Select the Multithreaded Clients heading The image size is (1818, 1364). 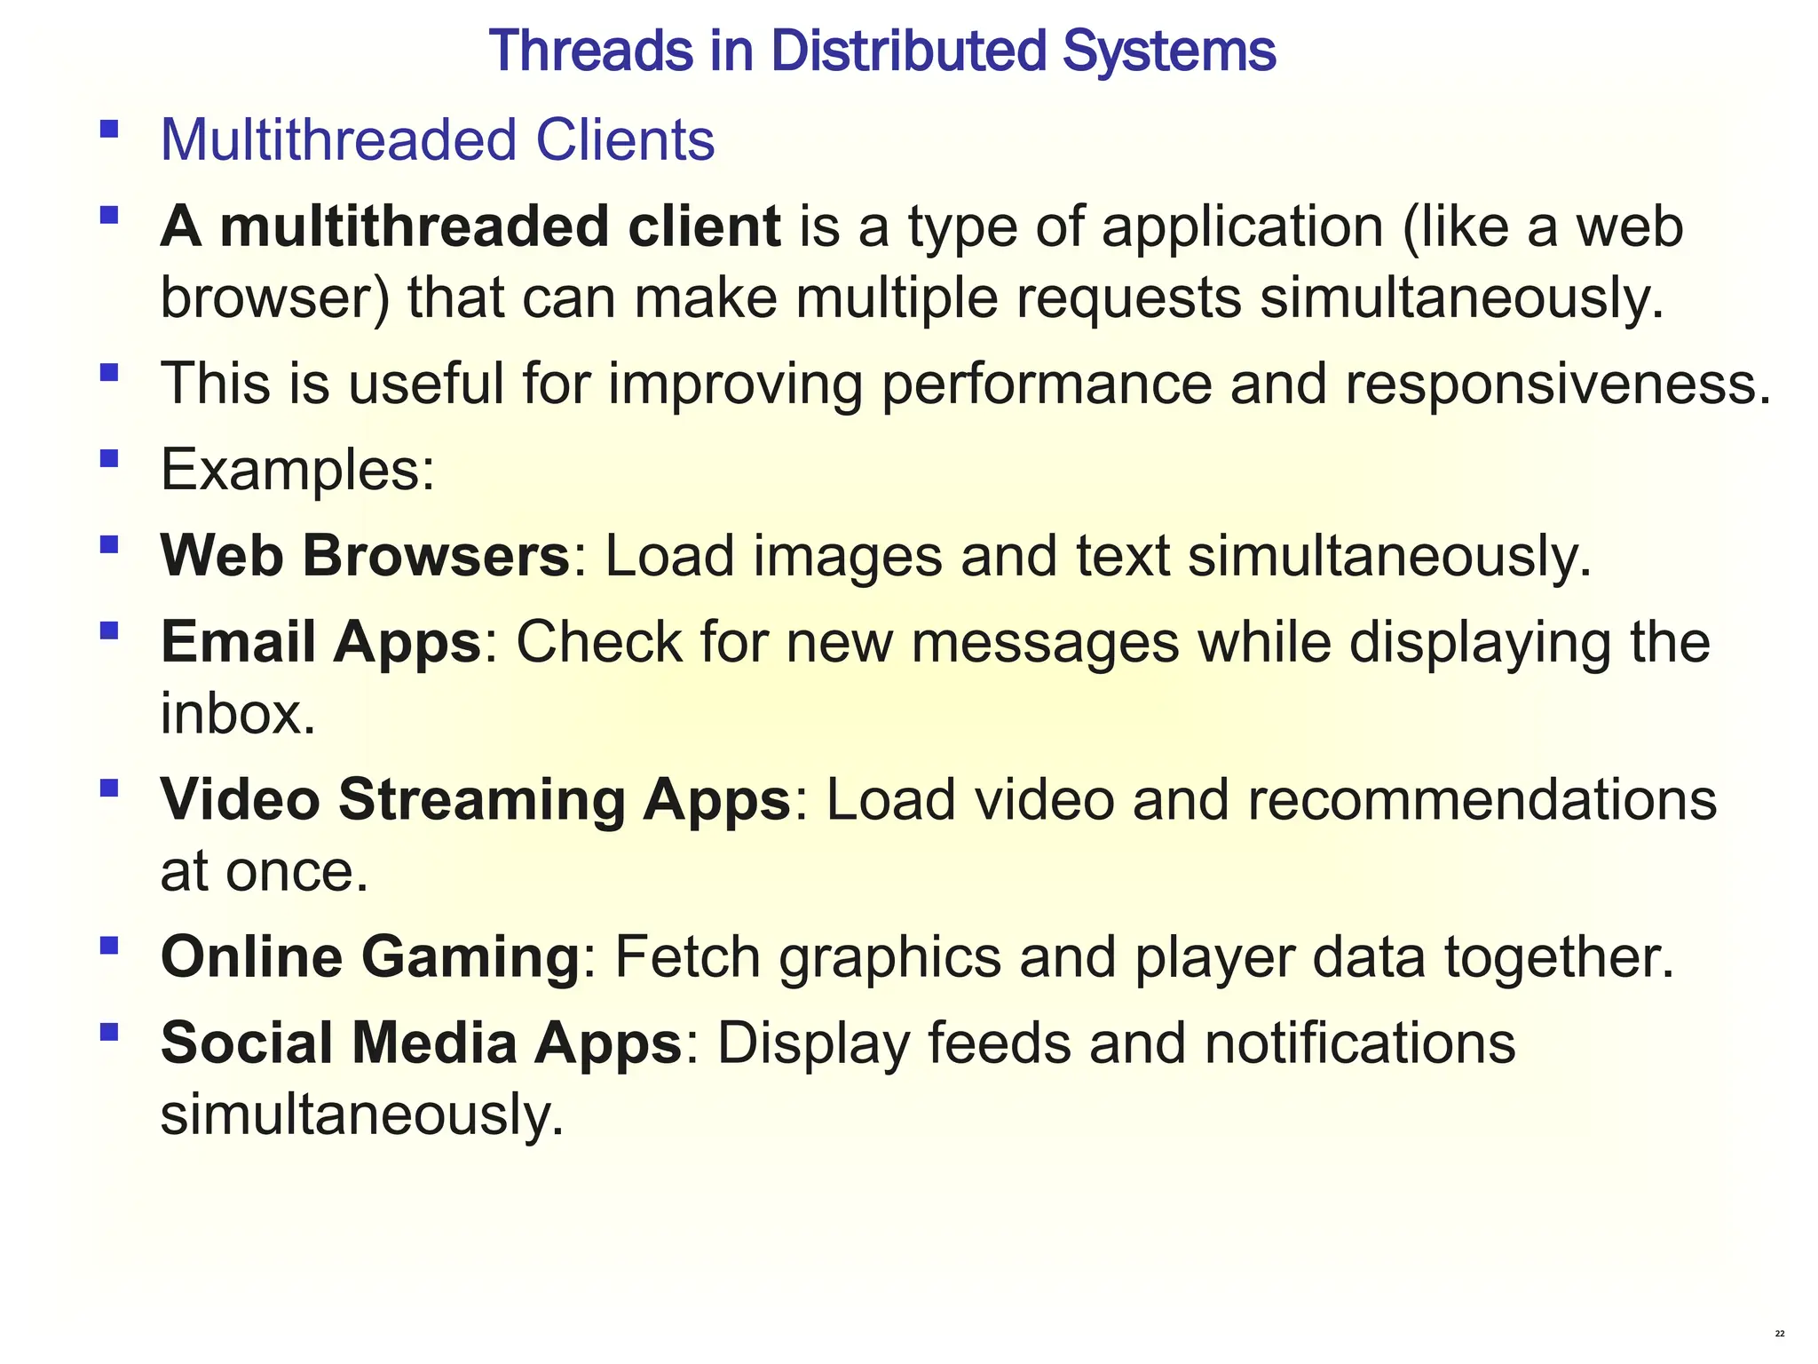[437, 140]
